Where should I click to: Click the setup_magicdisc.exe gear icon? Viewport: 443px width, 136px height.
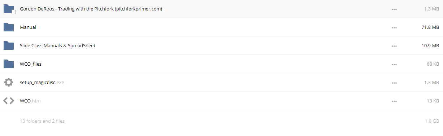[8, 82]
